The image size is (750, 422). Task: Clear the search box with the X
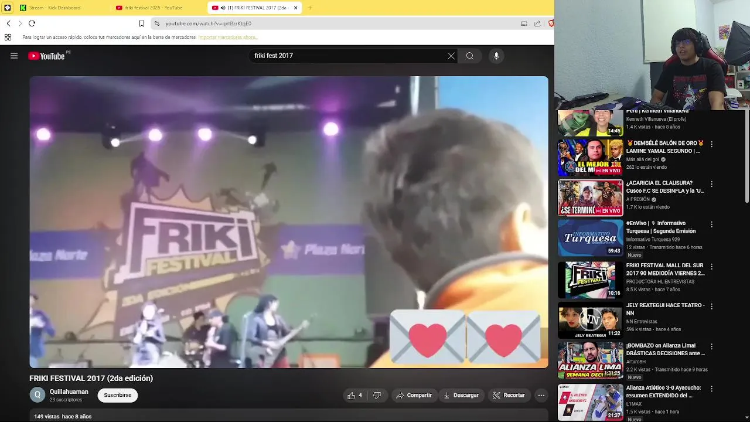451,56
